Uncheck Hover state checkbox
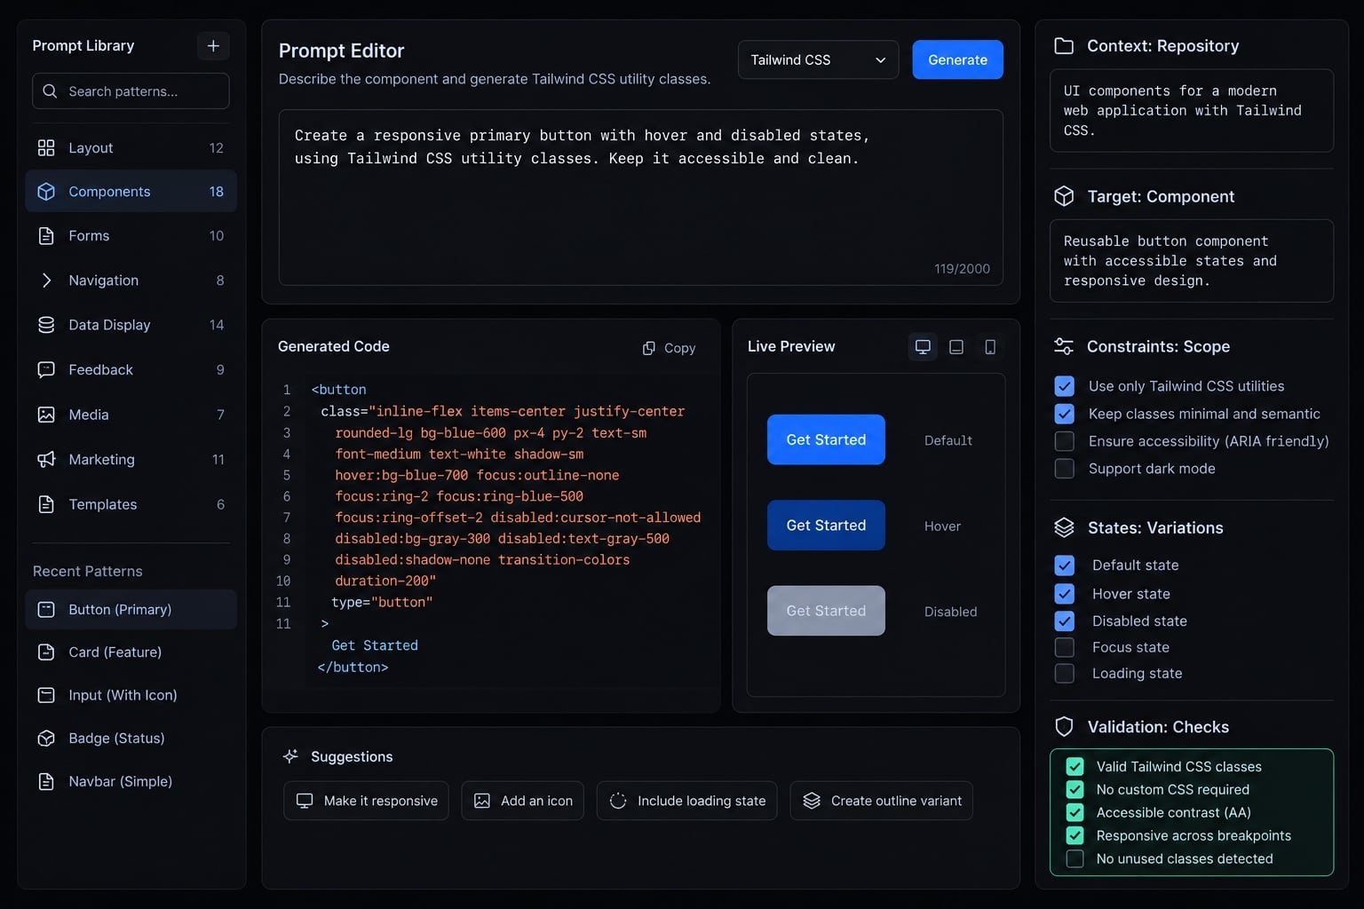The height and width of the screenshot is (909, 1364). click(1064, 594)
